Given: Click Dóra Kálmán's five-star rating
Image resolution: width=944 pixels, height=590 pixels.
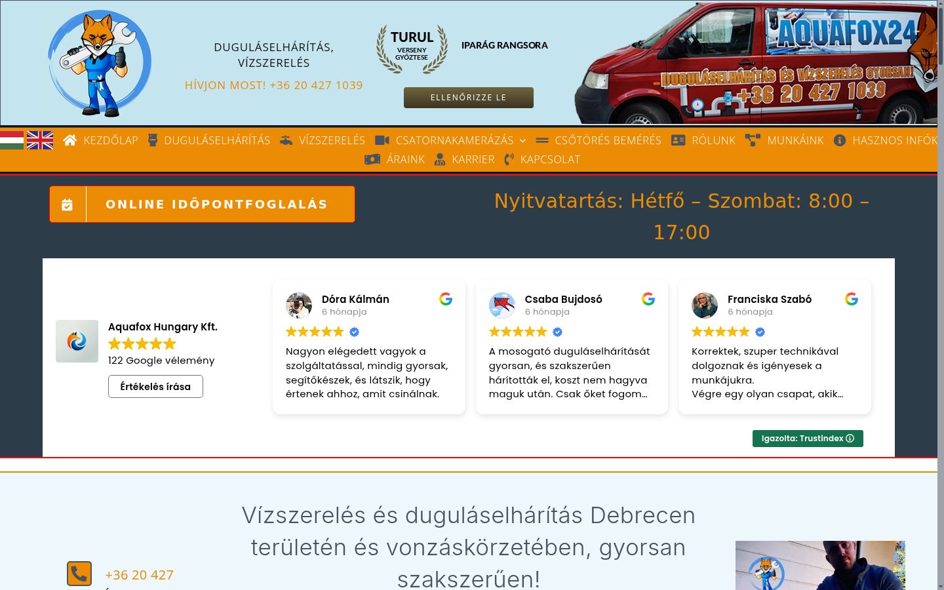Looking at the screenshot, I should coord(315,332).
